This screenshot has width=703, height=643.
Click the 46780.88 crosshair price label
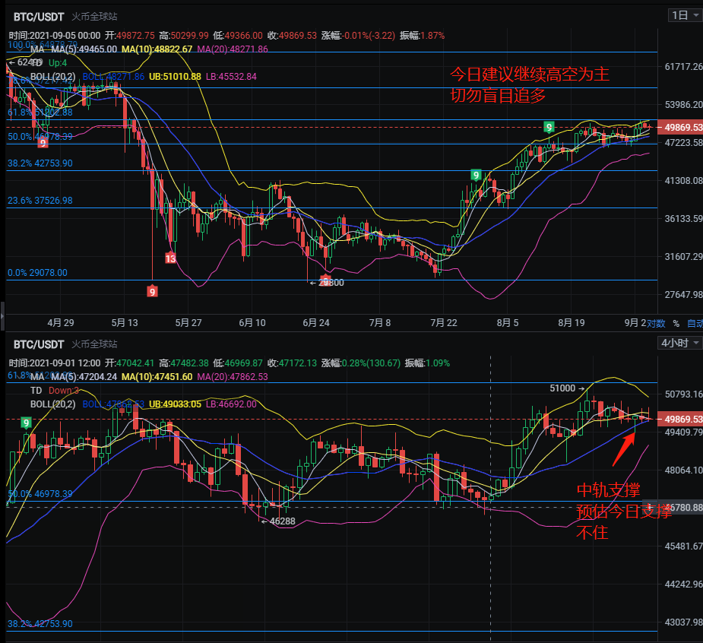[x=682, y=507]
